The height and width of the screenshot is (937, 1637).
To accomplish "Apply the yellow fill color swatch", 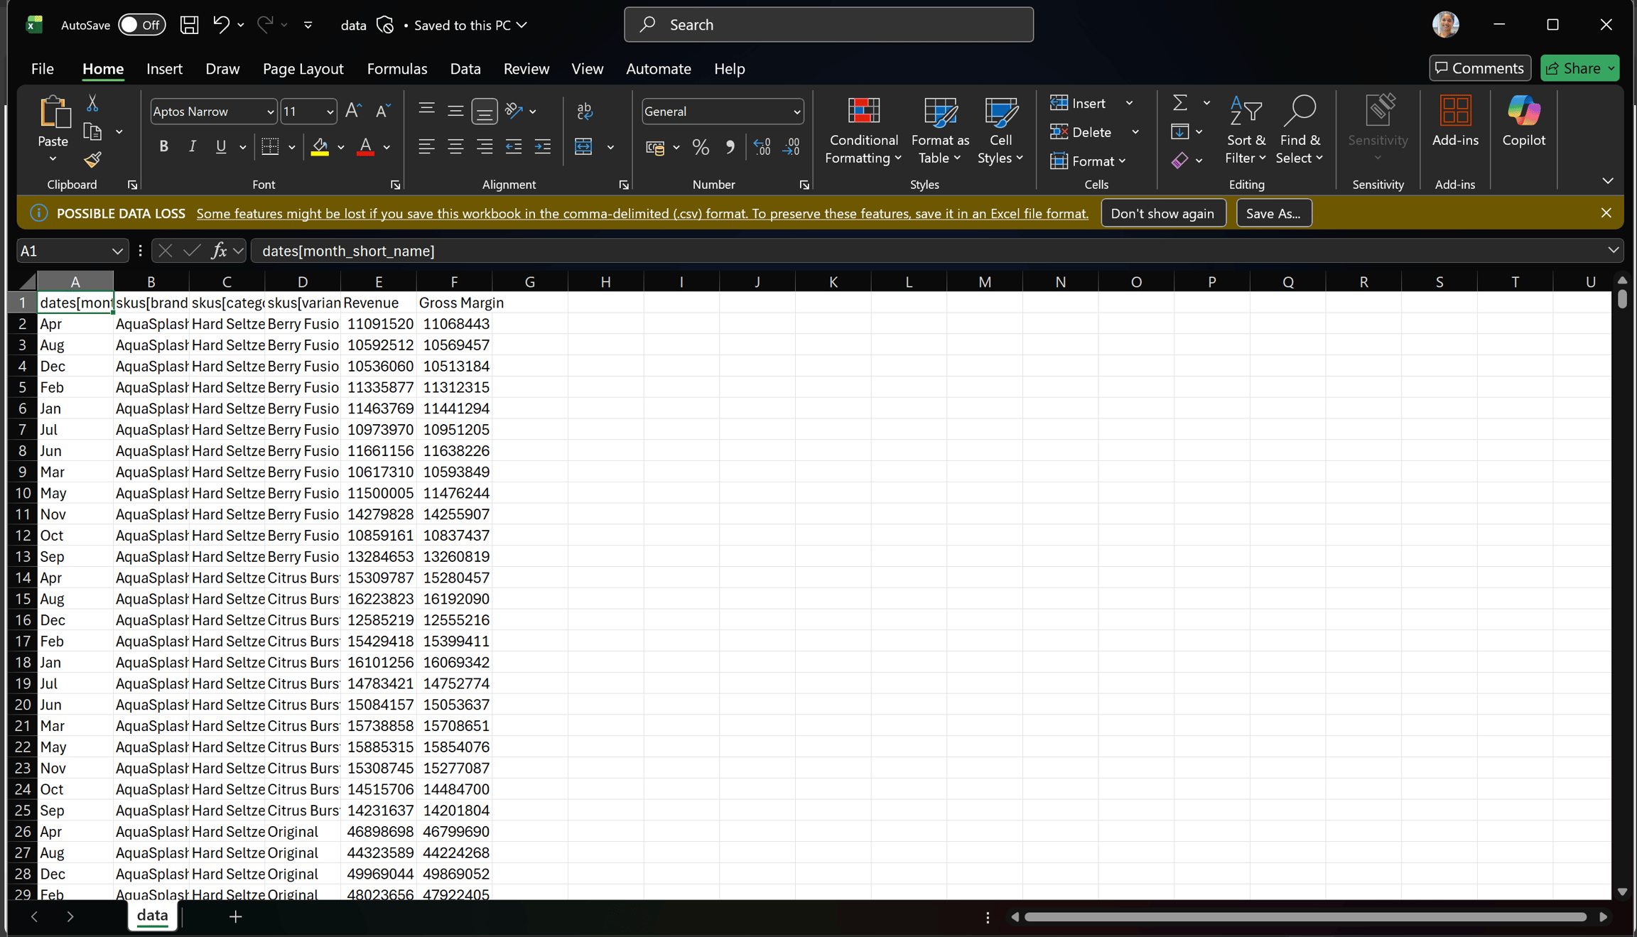I will (x=320, y=147).
